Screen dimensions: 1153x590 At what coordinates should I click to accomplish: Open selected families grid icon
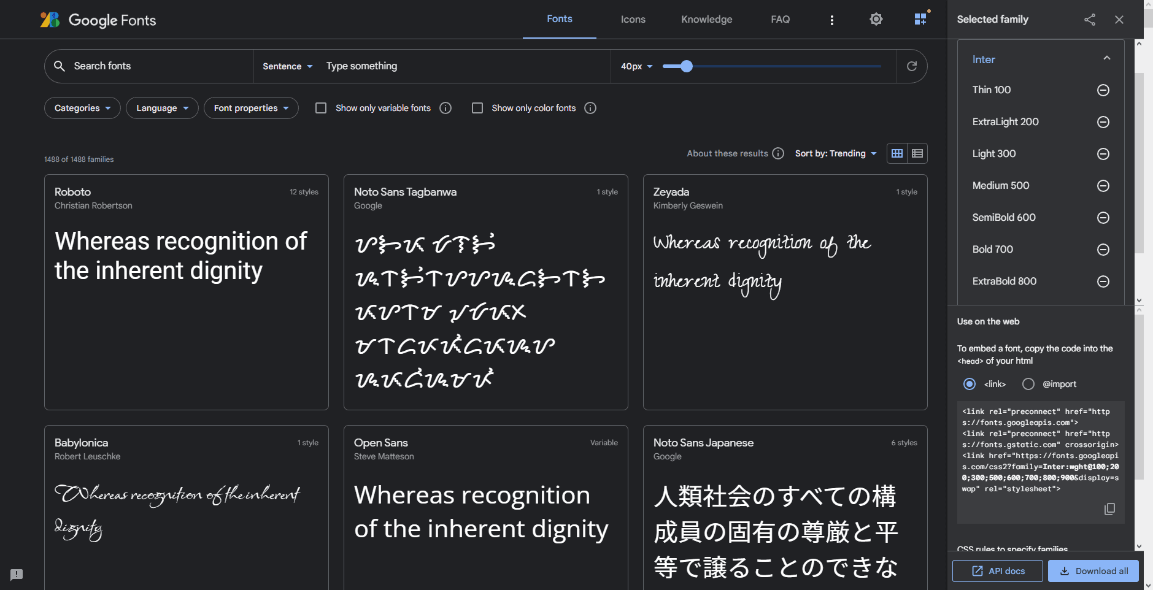click(x=920, y=20)
